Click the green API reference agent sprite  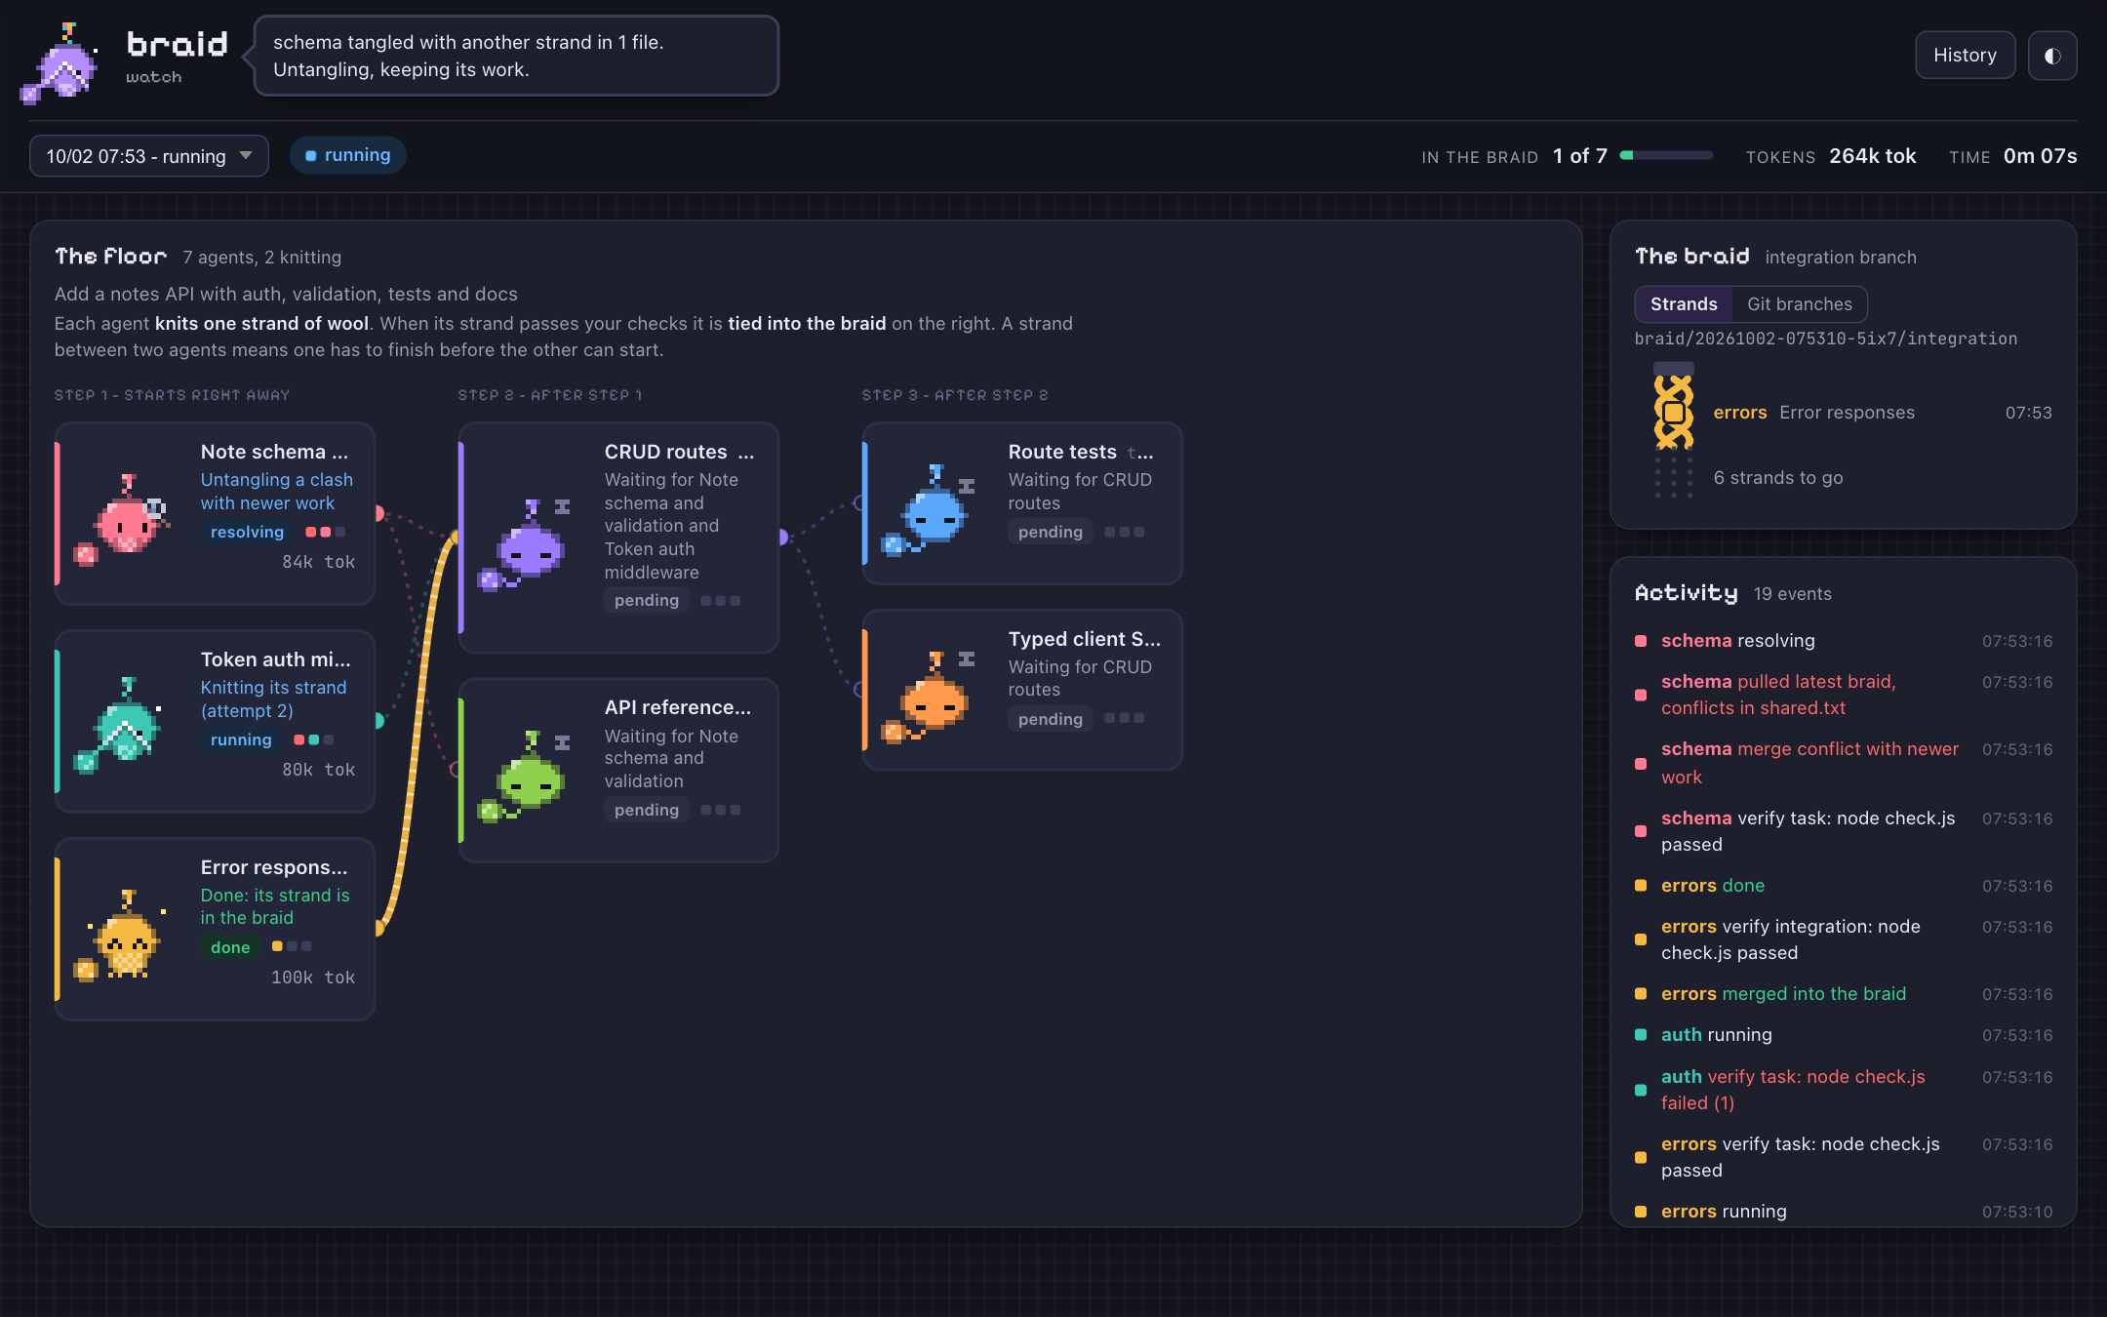523,777
